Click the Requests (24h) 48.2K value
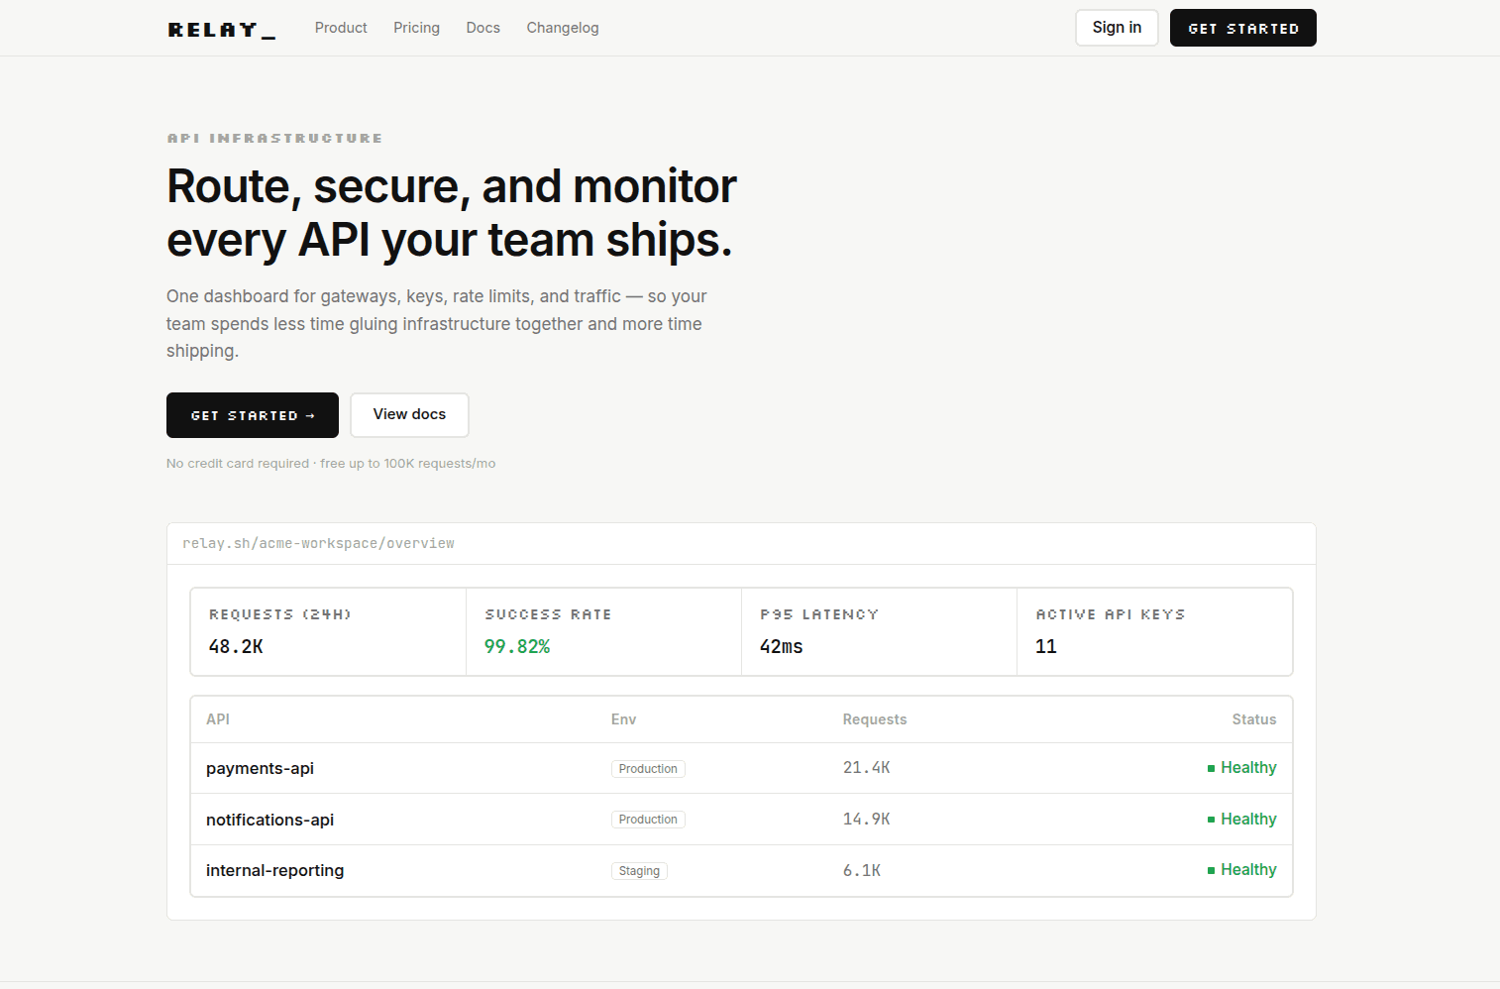Image resolution: width=1500 pixels, height=989 pixels. (x=236, y=646)
